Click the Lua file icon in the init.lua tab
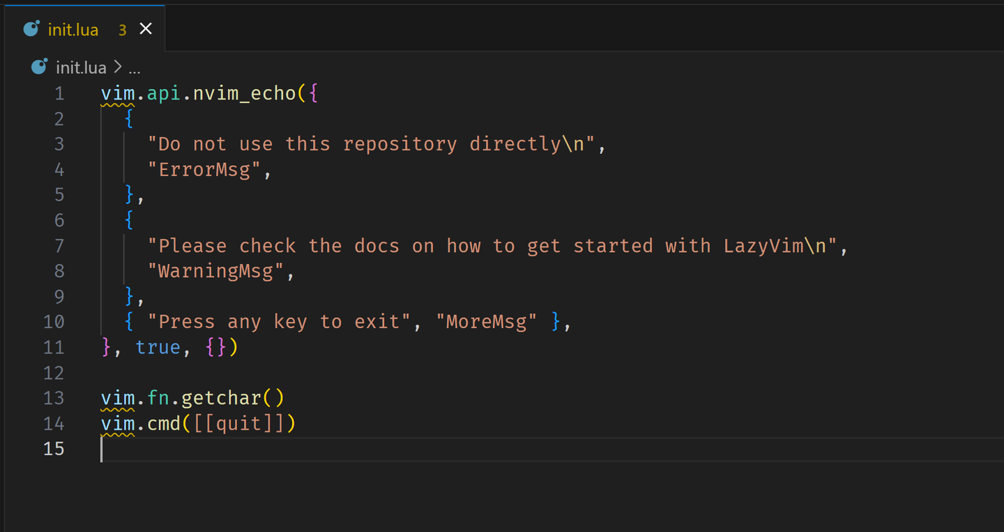 point(31,29)
